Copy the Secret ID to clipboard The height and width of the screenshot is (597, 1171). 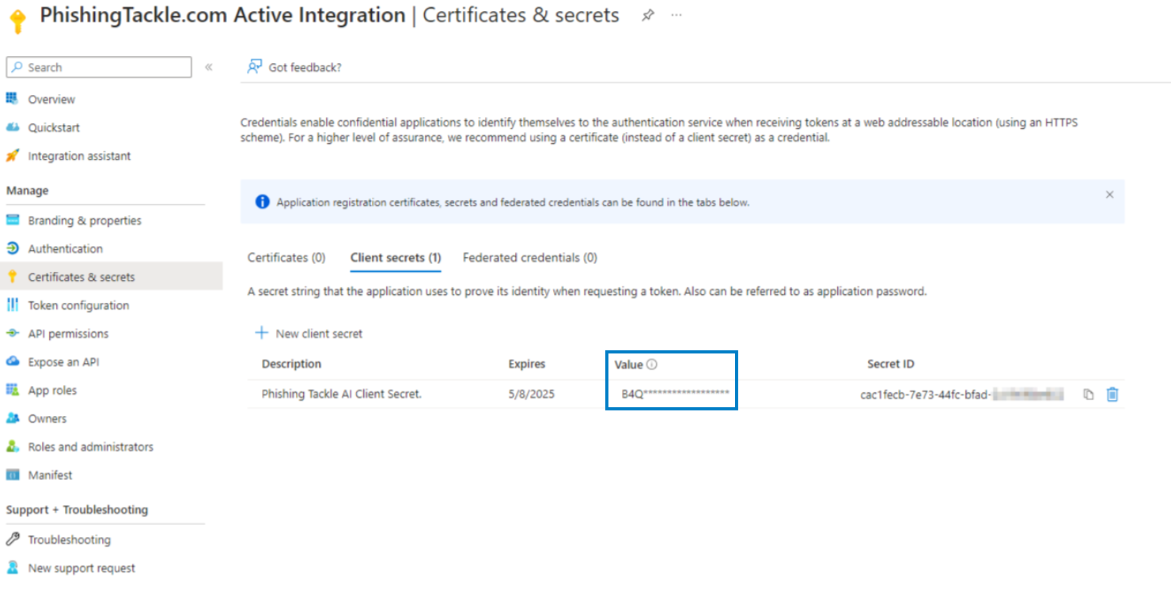[1089, 394]
